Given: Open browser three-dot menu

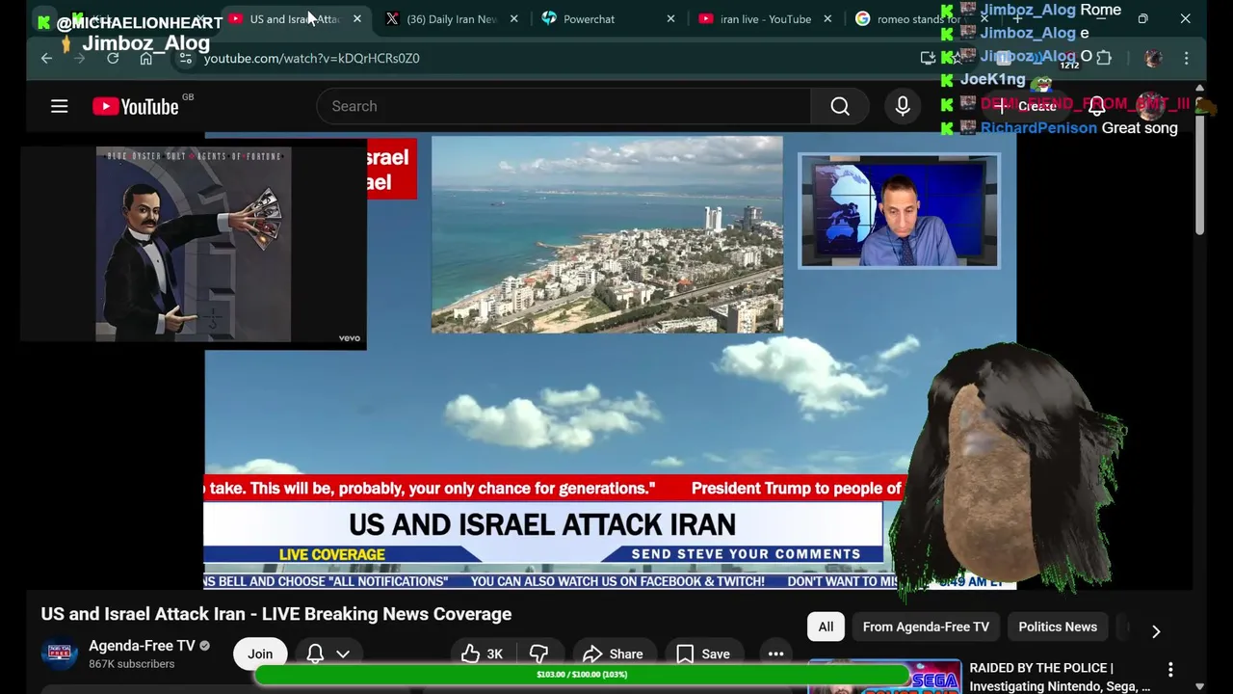Looking at the screenshot, I should (1186, 58).
